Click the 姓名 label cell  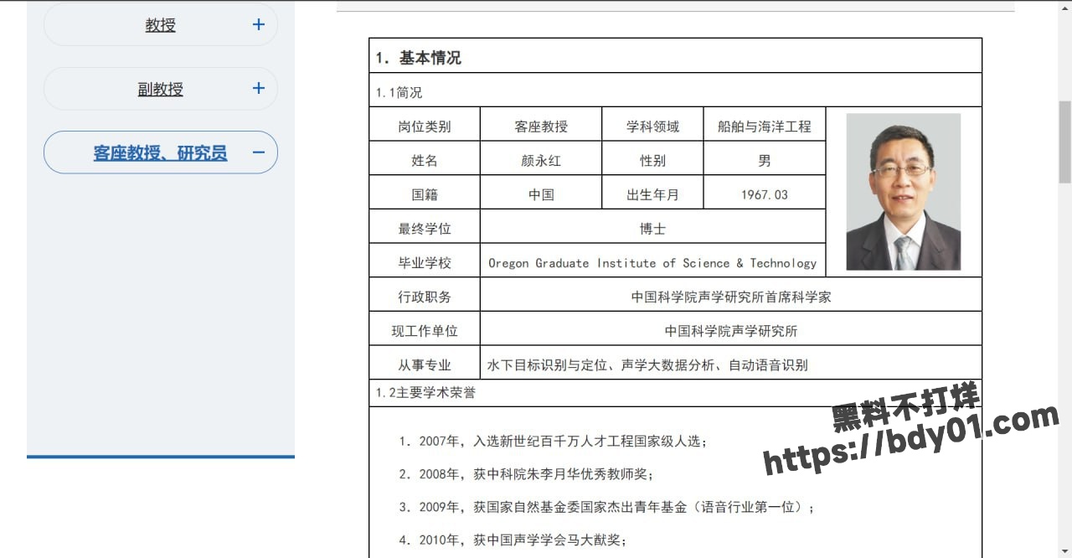click(425, 158)
